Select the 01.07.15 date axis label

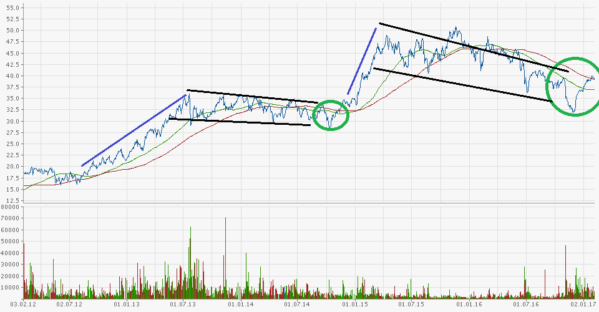(x=411, y=305)
